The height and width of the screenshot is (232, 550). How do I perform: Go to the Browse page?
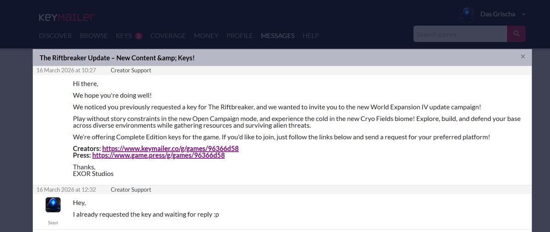tap(93, 35)
